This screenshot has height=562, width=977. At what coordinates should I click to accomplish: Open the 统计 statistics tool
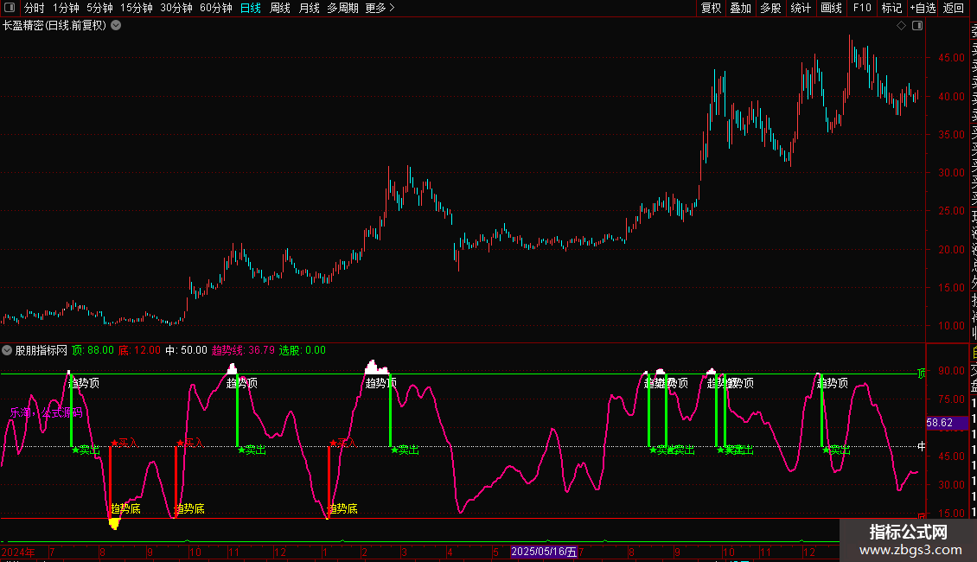(x=801, y=8)
